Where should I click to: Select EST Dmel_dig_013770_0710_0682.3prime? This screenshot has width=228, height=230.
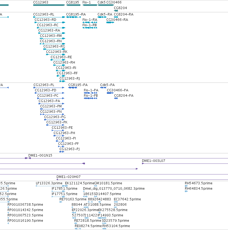click(114, 189)
